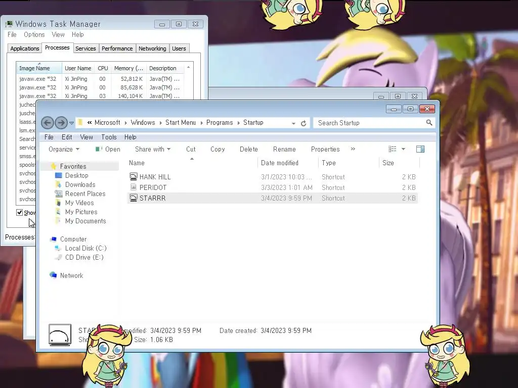Click the Open toolbar button

pos(108,149)
